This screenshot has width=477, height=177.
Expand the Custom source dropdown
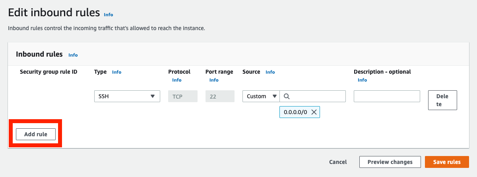tap(261, 96)
